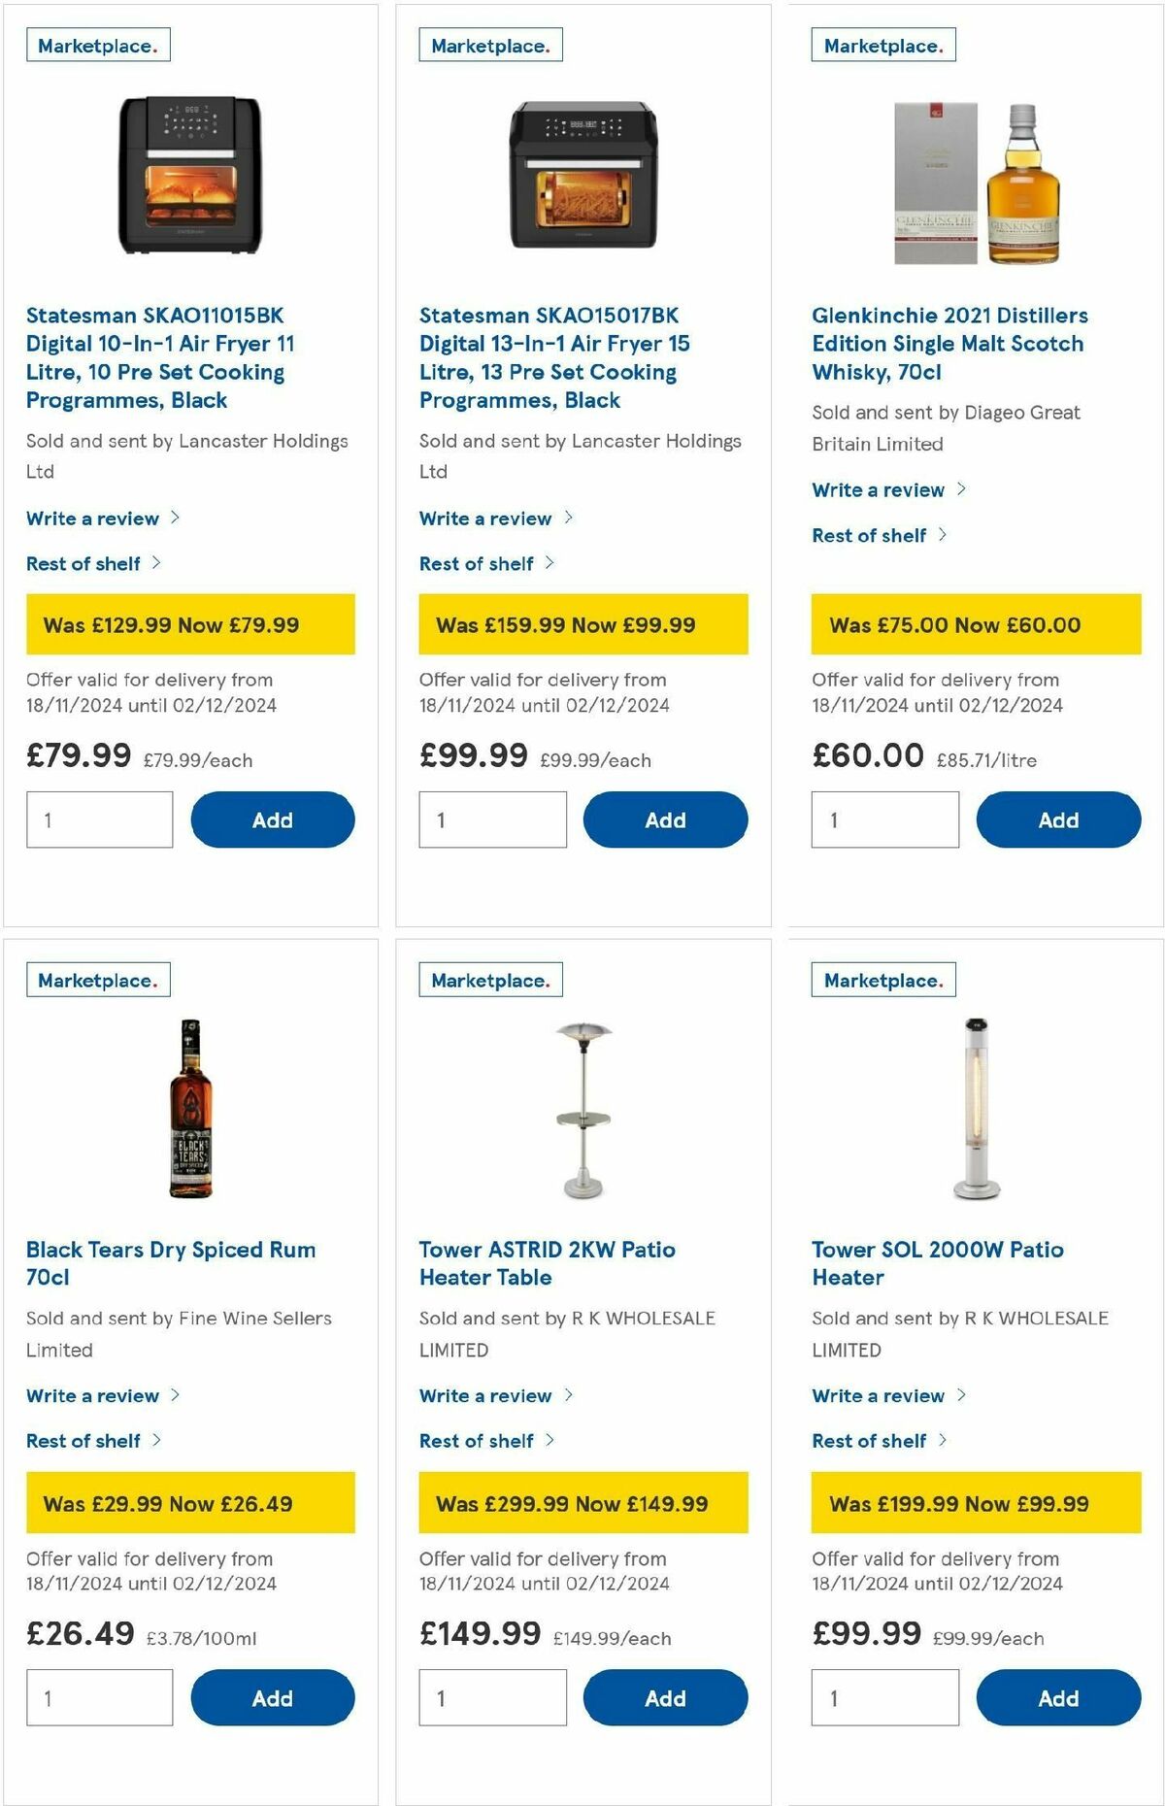Add the Tower SOL 2000W Patio Heater
This screenshot has height=1806, width=1165.
1059,1697
